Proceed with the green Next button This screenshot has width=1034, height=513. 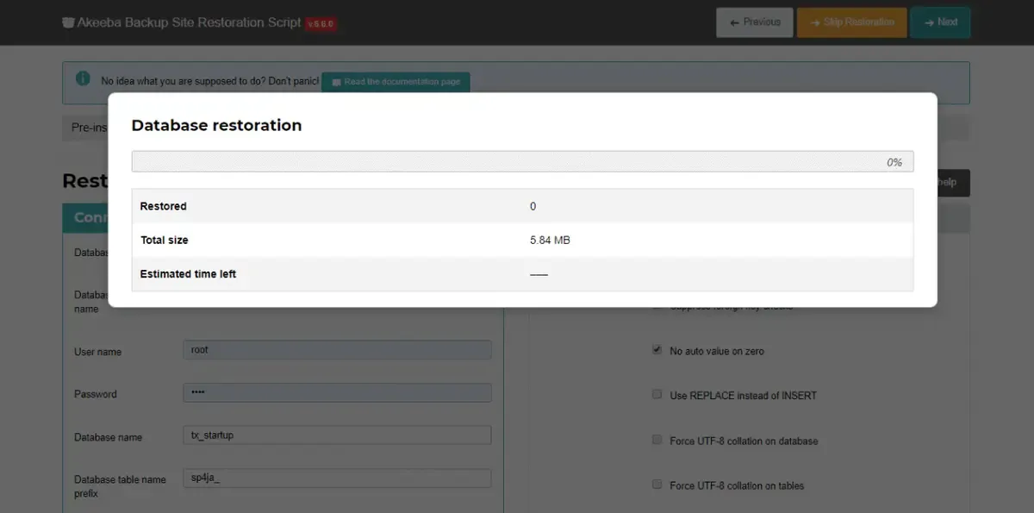(940, 22)
